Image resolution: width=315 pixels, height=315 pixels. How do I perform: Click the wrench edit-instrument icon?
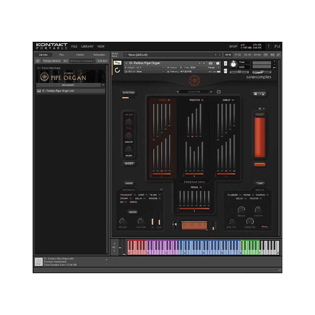tap(117, 63)
